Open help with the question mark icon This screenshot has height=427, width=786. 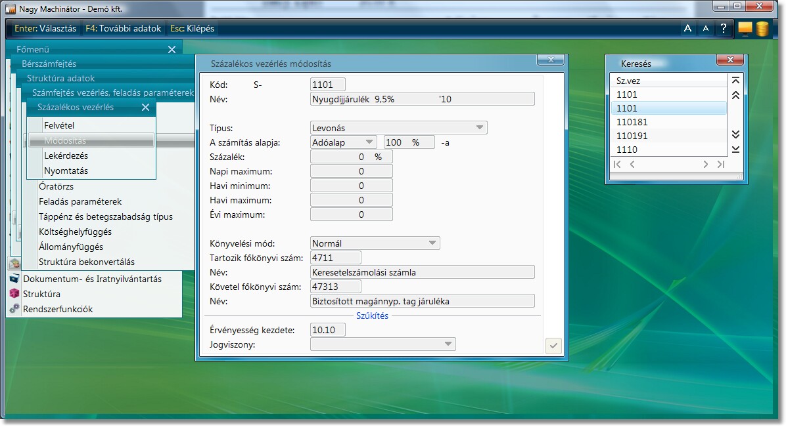[x=723, y=28]
